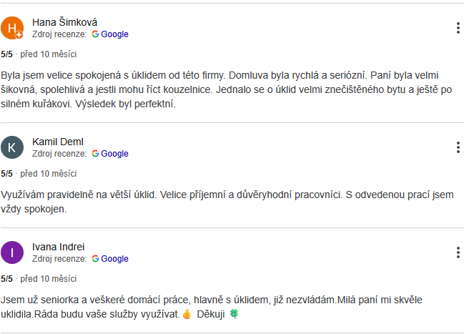Open three-dot menu on Kamil Deml's review
The height and width of the screenshot is (334, 464).
coord(458,147)
